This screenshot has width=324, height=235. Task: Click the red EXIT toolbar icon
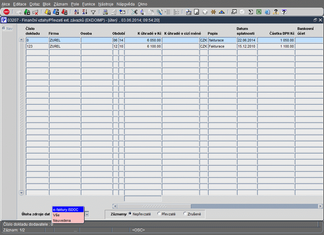(6, 12)
